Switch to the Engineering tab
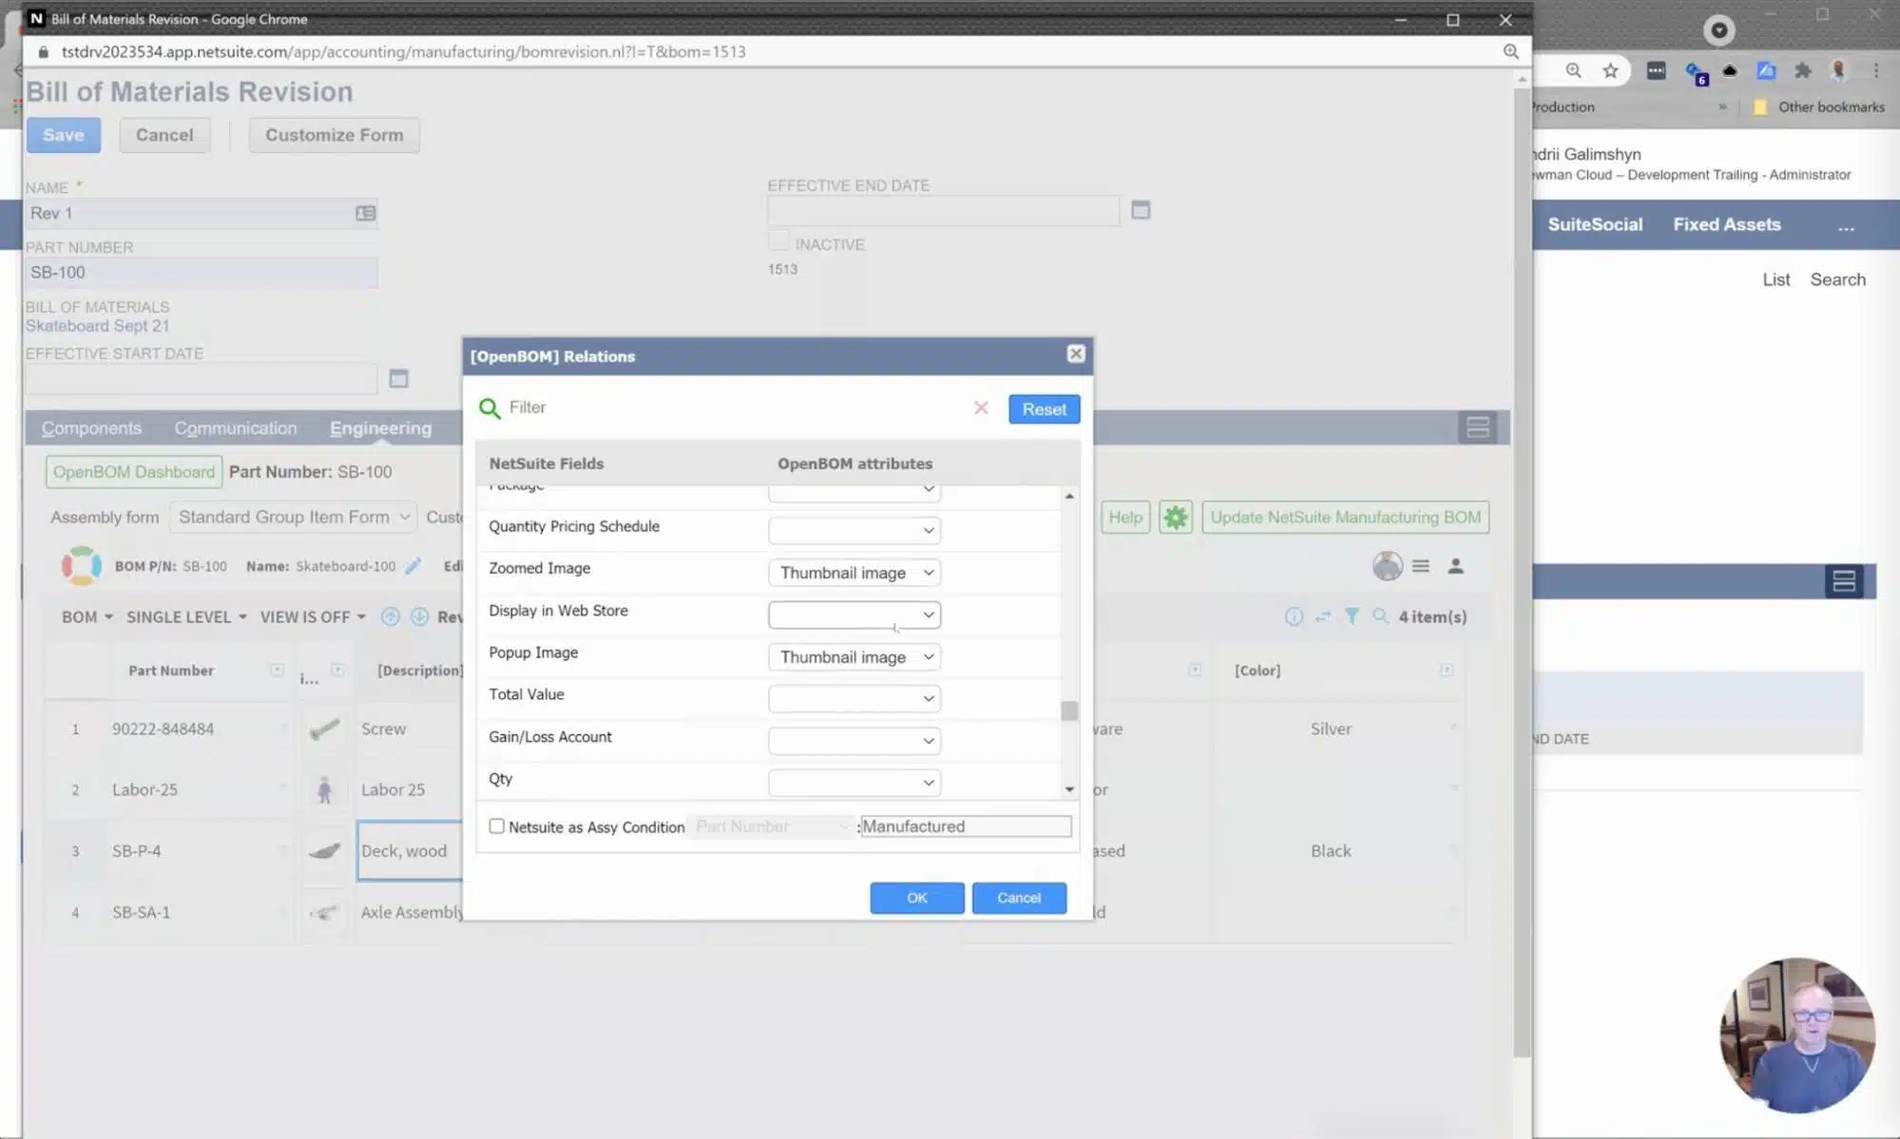 [x=380, y=428]
